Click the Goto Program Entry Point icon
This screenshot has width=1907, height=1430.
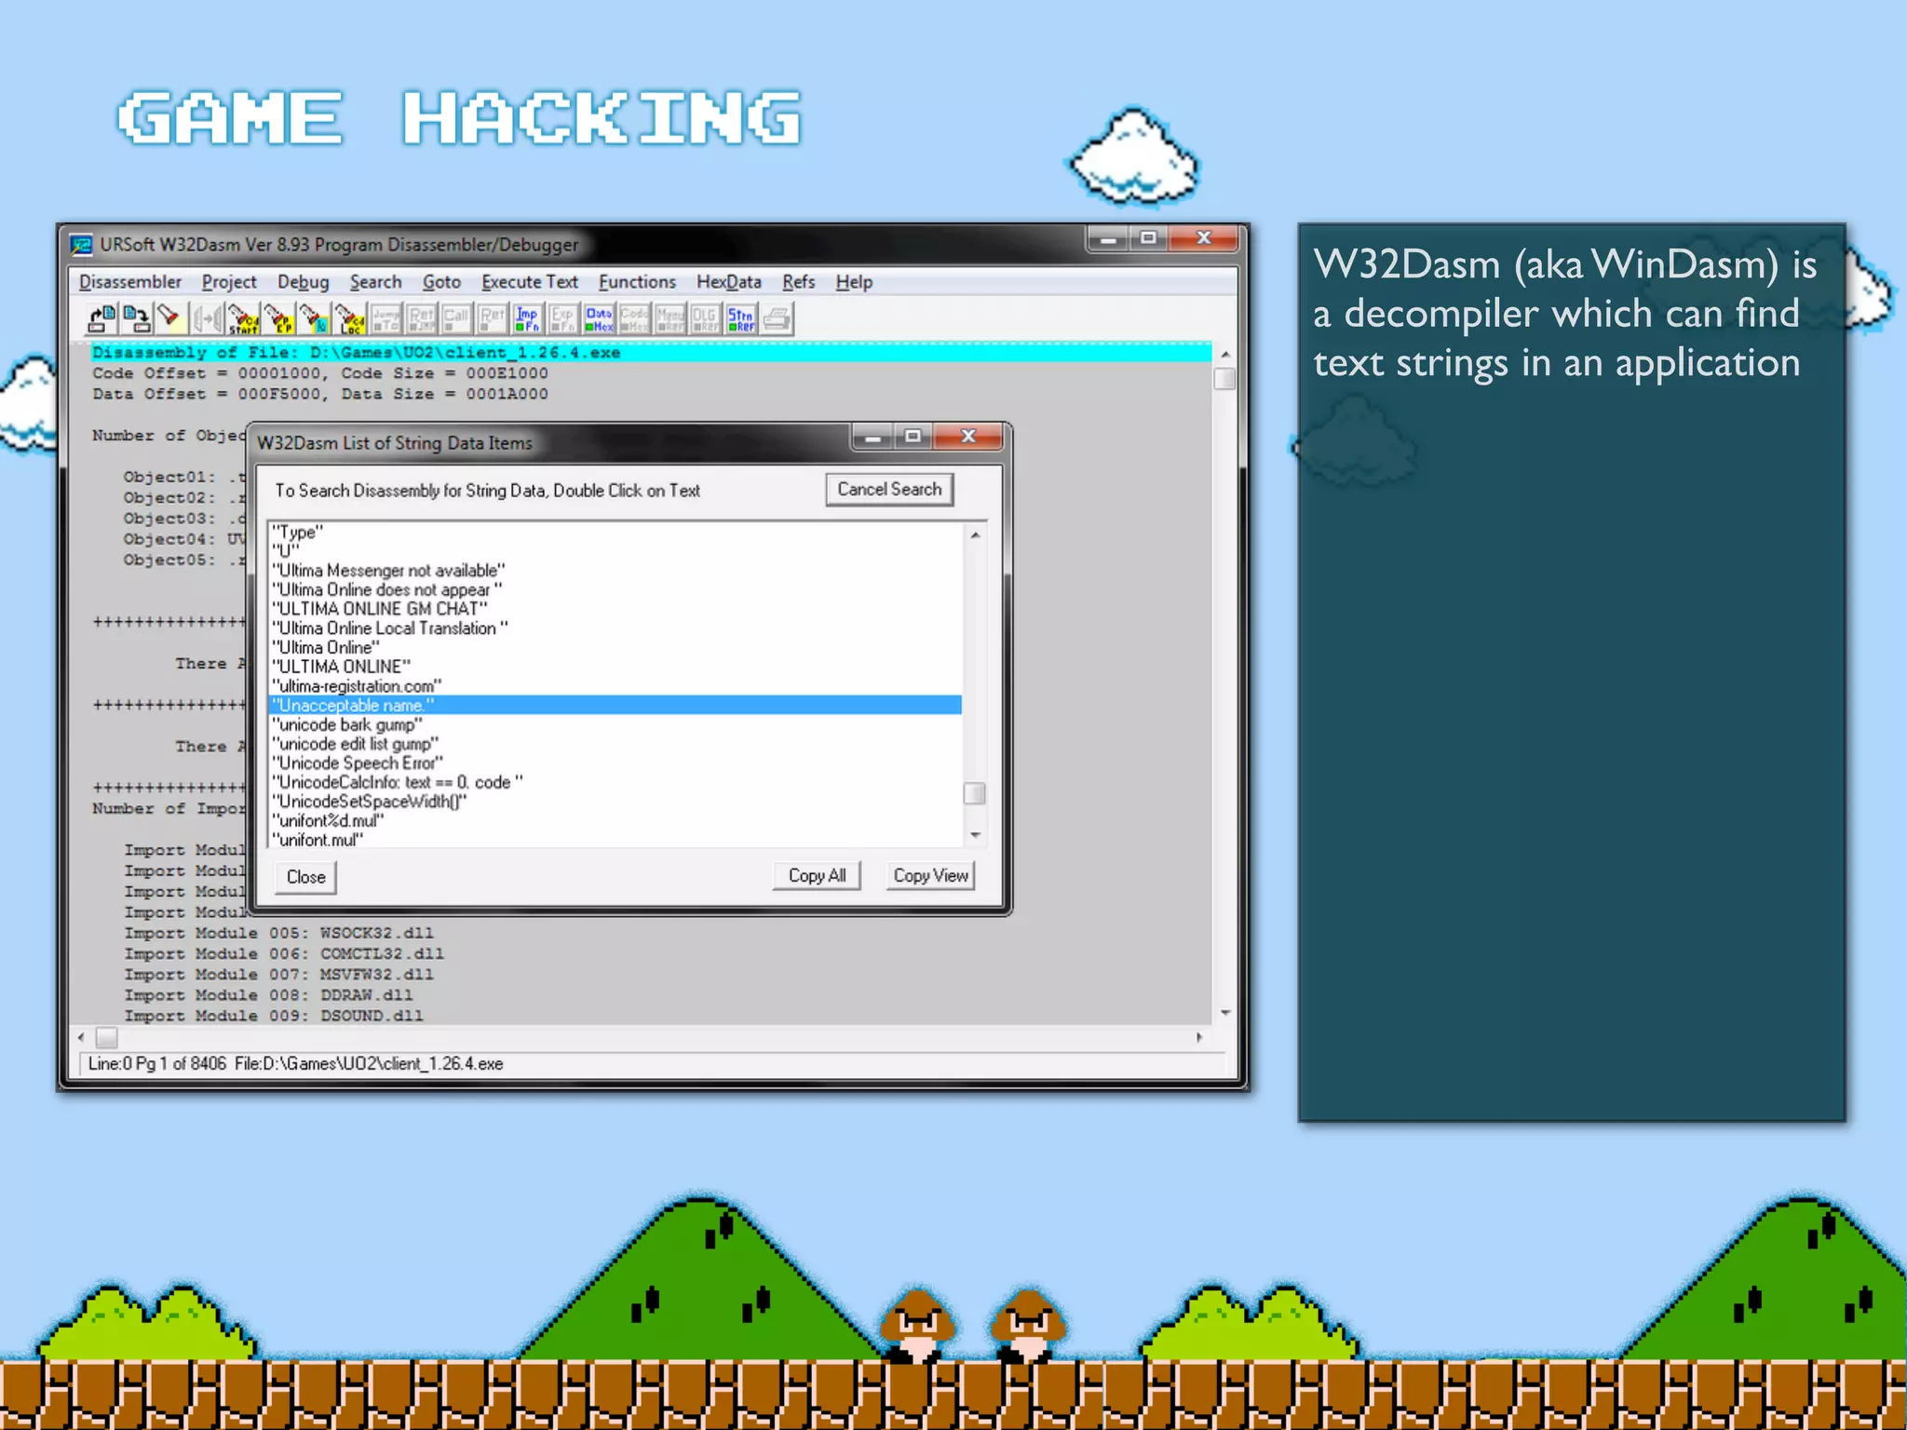[x=278, y=319]
